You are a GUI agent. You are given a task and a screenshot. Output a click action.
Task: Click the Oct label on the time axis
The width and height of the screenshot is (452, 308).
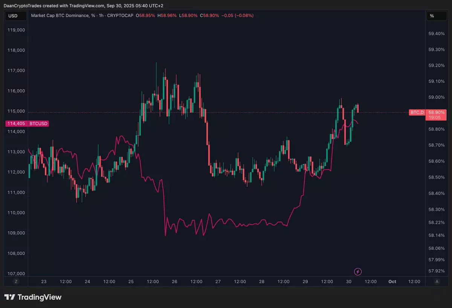click(392, 282)
